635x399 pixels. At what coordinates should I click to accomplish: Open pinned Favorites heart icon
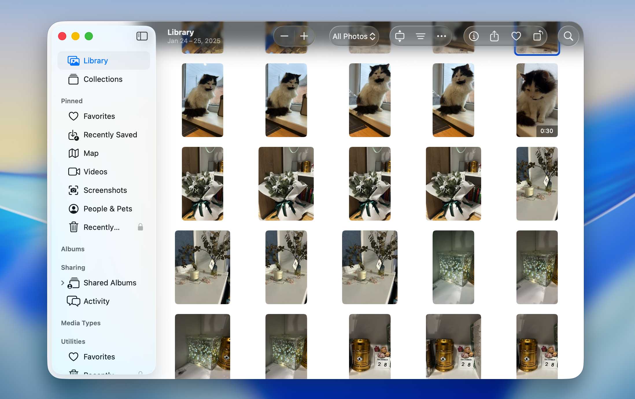(x=73, y=116)
